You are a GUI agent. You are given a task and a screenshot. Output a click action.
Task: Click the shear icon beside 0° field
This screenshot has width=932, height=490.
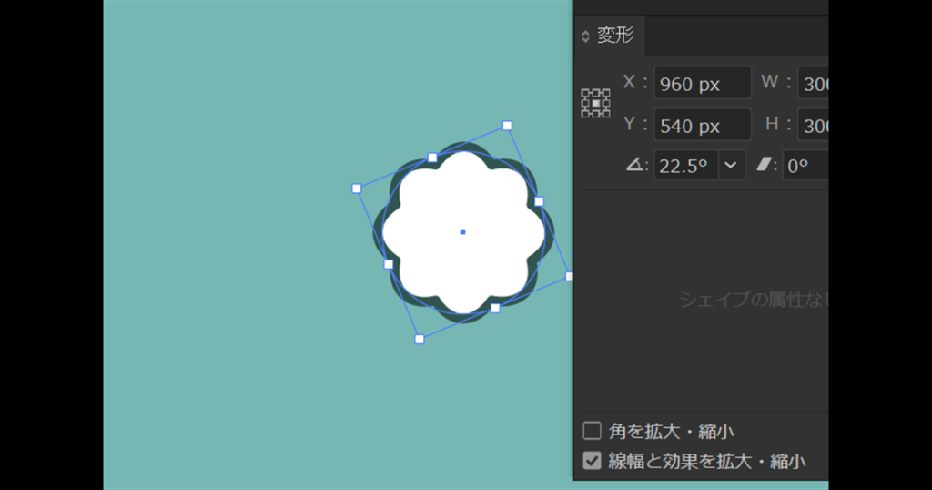(x=767, y=165)
